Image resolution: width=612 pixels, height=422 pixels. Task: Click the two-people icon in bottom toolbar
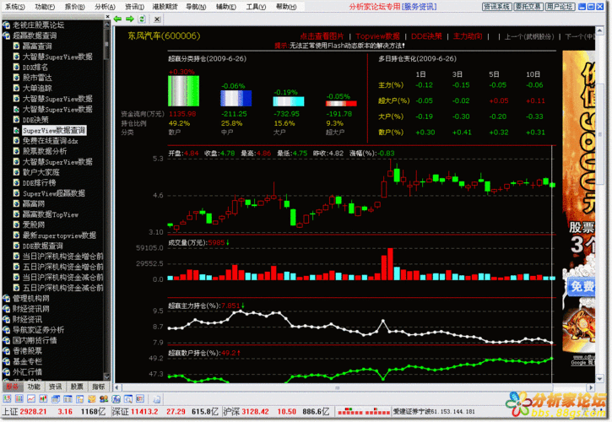[x=104, y=399]
